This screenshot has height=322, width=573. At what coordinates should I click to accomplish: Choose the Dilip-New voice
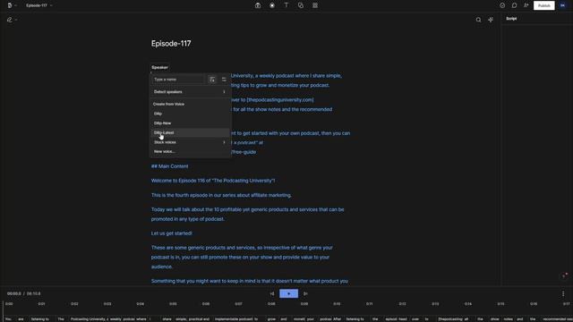pyautogui.click(x=190, y=123)
